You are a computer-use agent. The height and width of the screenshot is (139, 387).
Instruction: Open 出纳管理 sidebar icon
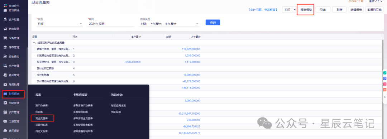point(5,103)
